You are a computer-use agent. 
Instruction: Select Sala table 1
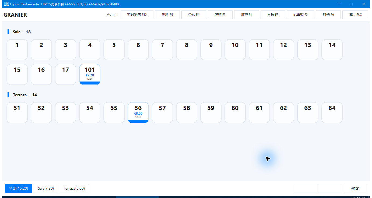click(17, 50)
